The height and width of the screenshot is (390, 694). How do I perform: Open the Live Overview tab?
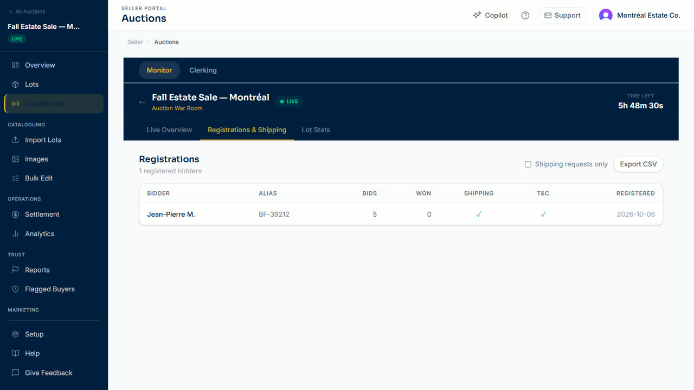tap(169, 130)
